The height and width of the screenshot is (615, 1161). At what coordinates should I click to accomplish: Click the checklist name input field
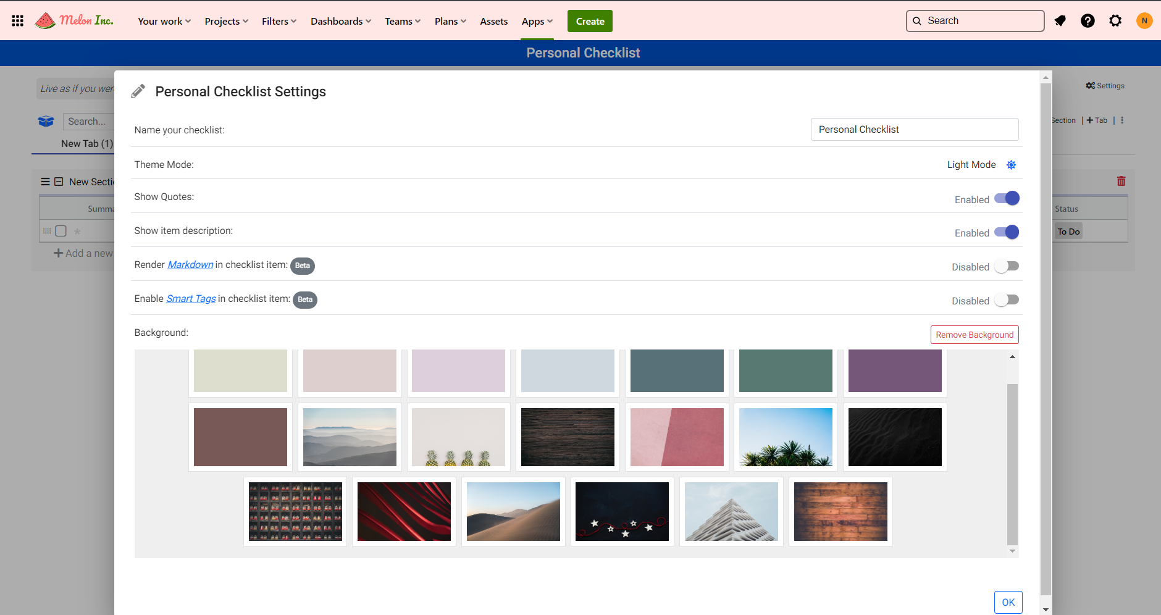(x=914, y=130)
